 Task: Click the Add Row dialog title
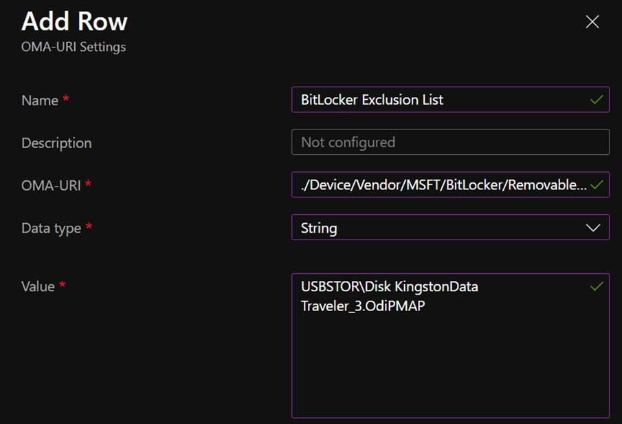74,21
